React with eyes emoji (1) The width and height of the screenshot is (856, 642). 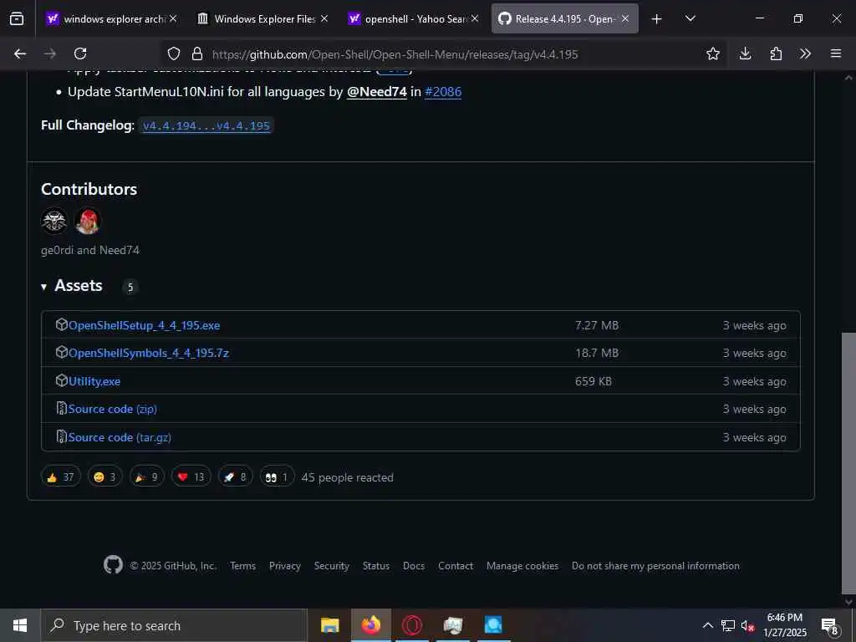coord(277,477)
